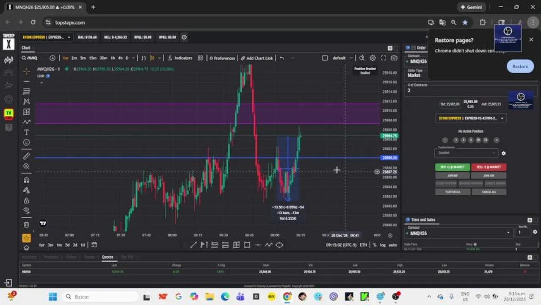The width and height of the screenshot is (541, 305).
Task: Open chart settings gear icon
Action: (373, 58)
